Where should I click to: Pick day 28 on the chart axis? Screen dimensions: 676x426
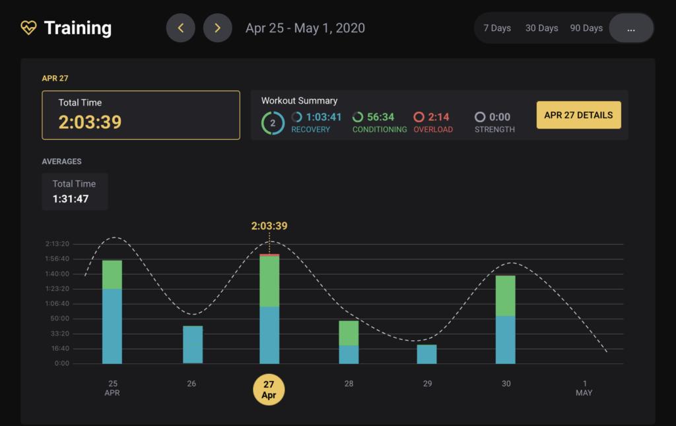click(349, 384)
